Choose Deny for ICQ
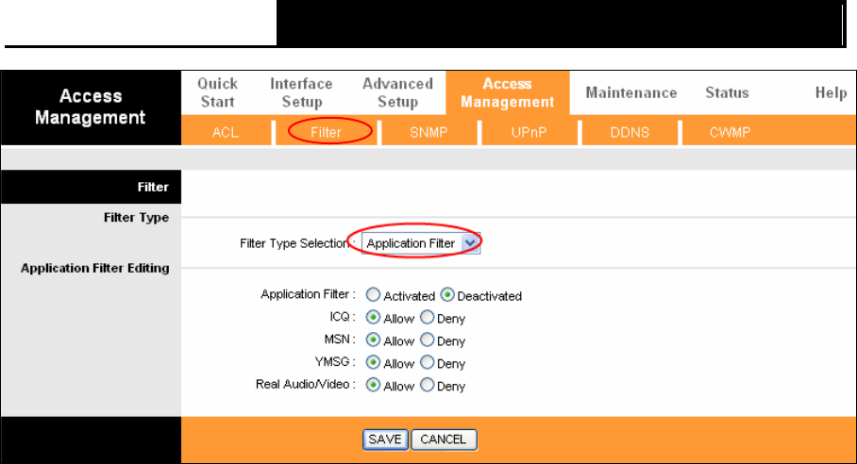Viewport: 857px width, 464px height. tap(427, 317)
